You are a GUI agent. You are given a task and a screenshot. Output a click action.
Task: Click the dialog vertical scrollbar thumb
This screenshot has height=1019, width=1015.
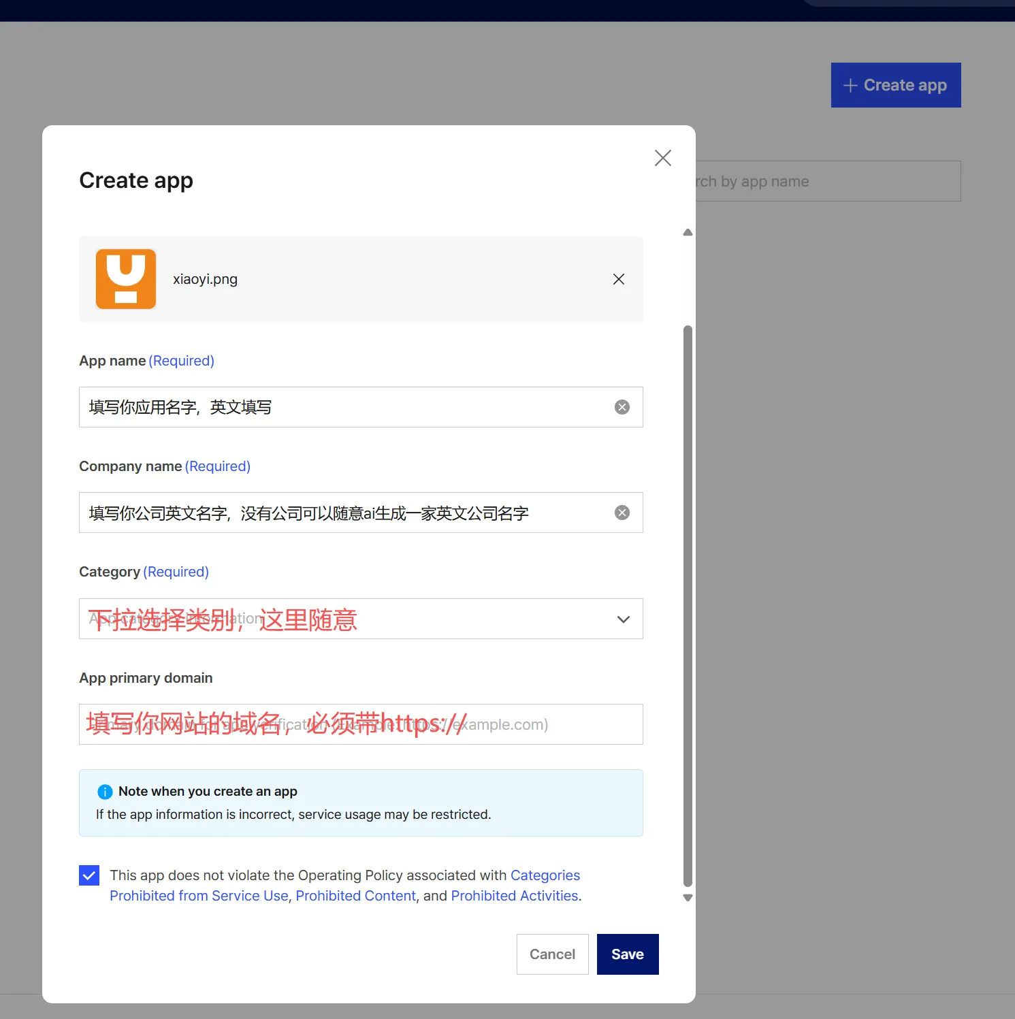click(x=688, y=606)
